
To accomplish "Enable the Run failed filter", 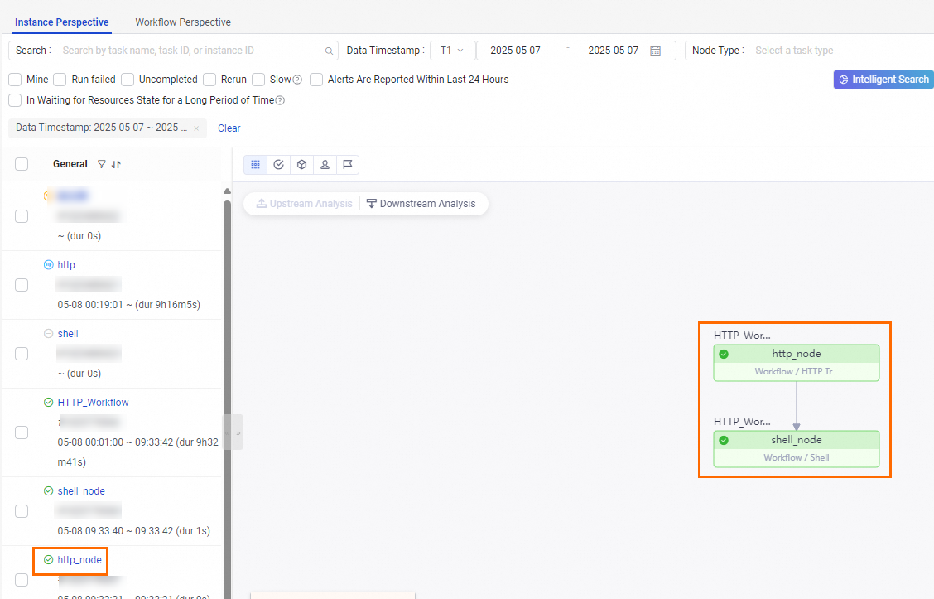I will (60, 80).
